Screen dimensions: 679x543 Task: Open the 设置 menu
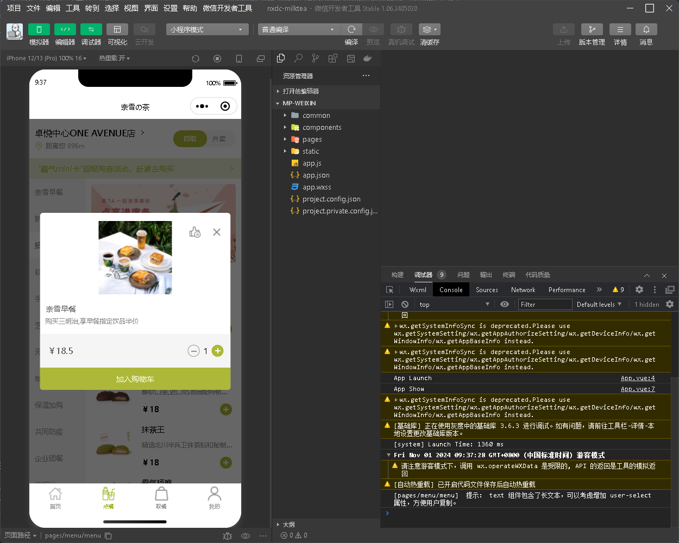tap(171, 8)
